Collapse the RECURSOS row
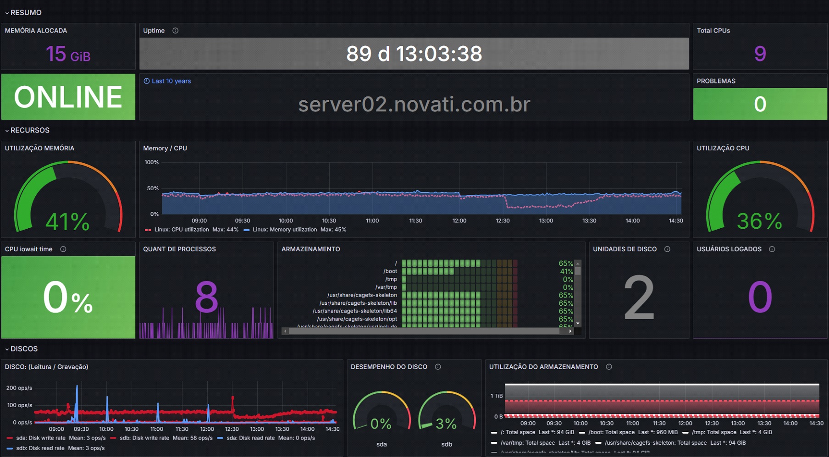This screenshot has width=829, height=457. (x=29, y=131)
